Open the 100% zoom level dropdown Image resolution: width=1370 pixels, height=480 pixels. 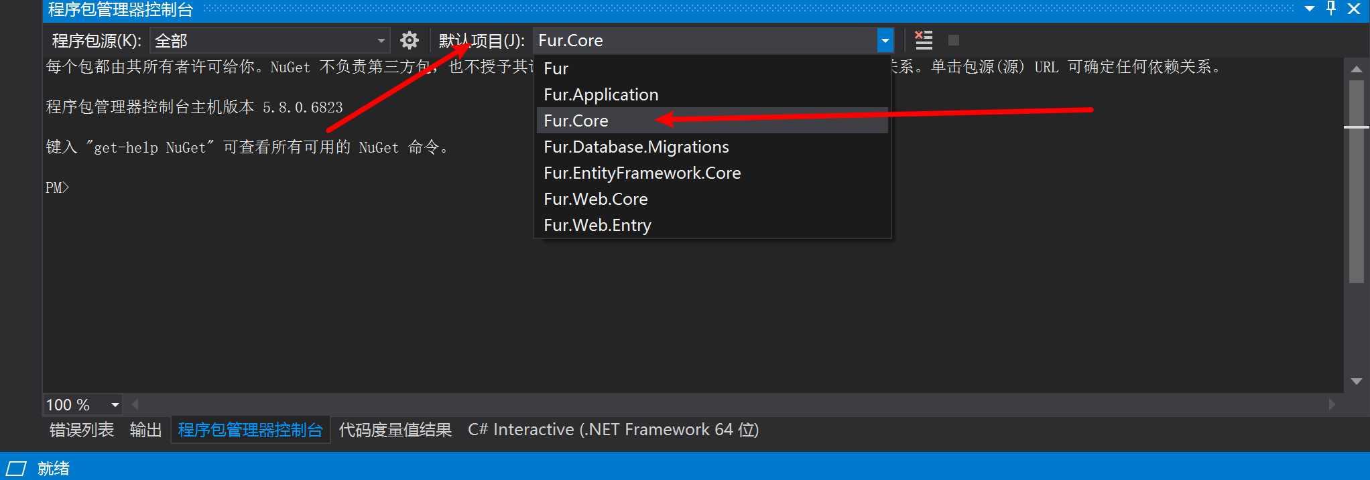coord(115,405)
